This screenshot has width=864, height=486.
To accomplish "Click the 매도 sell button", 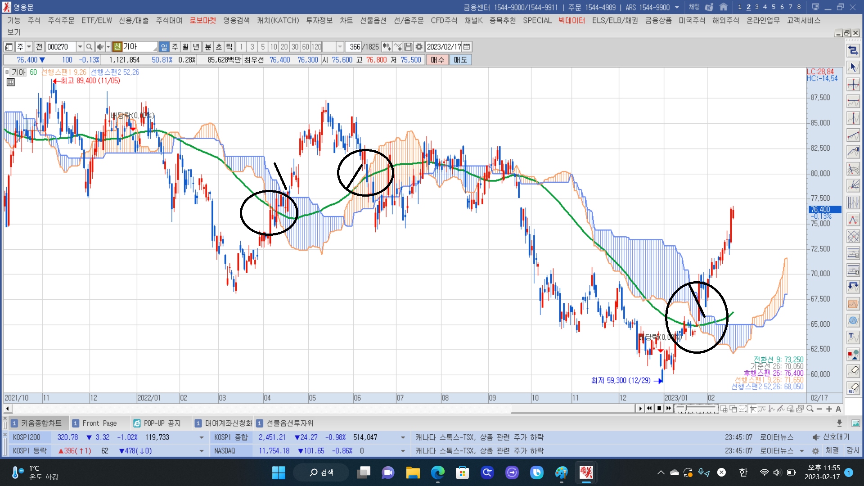I will (460, 60).
